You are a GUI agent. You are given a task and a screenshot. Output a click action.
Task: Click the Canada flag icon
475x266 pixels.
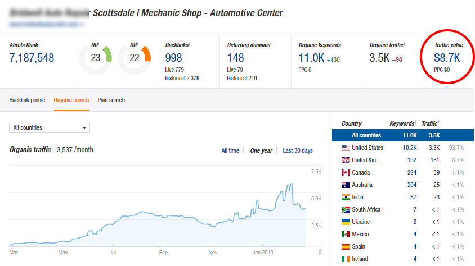[x=346, y=172]
